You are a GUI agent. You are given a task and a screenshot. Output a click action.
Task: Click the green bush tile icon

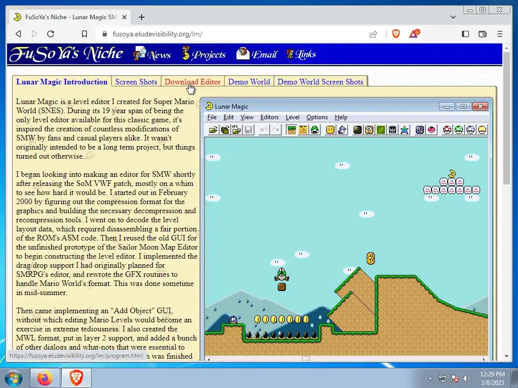pyautogui.click(x=380, y=130)
